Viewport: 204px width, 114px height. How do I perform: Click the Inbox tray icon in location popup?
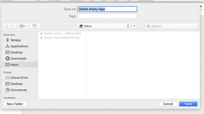(81, 26)
